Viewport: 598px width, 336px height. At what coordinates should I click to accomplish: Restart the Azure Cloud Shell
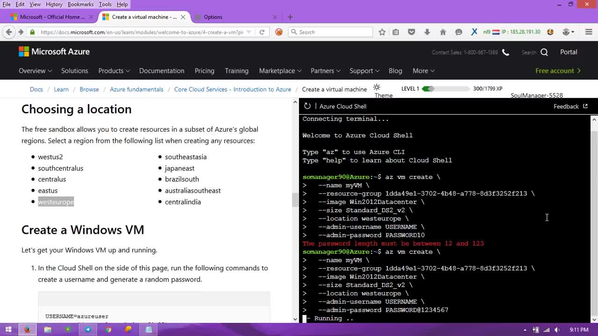pyautogui.click(x=307, y=106)
